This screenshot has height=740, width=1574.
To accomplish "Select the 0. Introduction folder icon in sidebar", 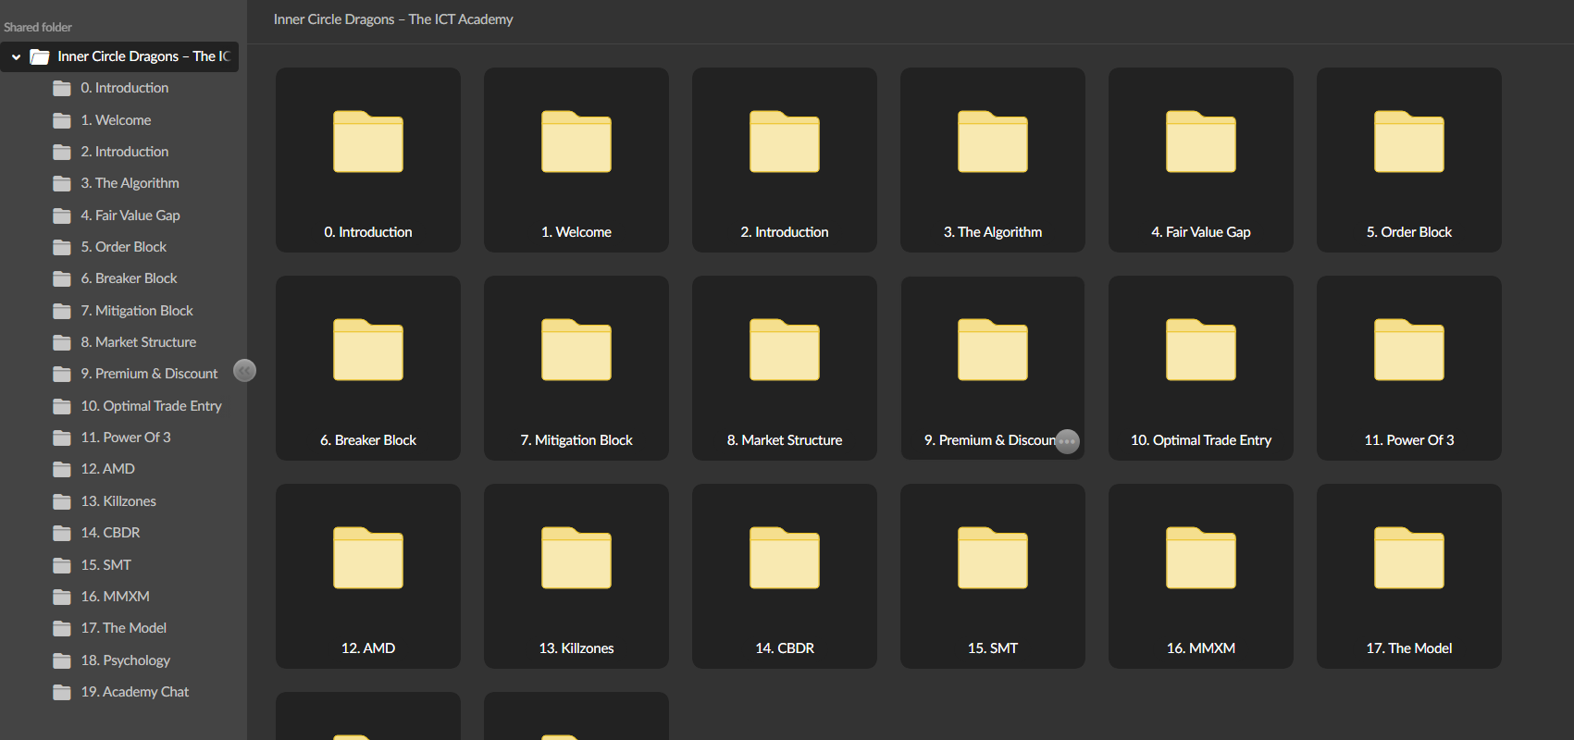I will click(62, 89).
